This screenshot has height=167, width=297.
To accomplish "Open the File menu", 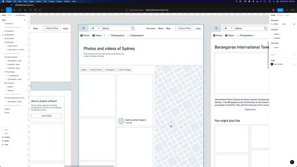I will 14,1.
